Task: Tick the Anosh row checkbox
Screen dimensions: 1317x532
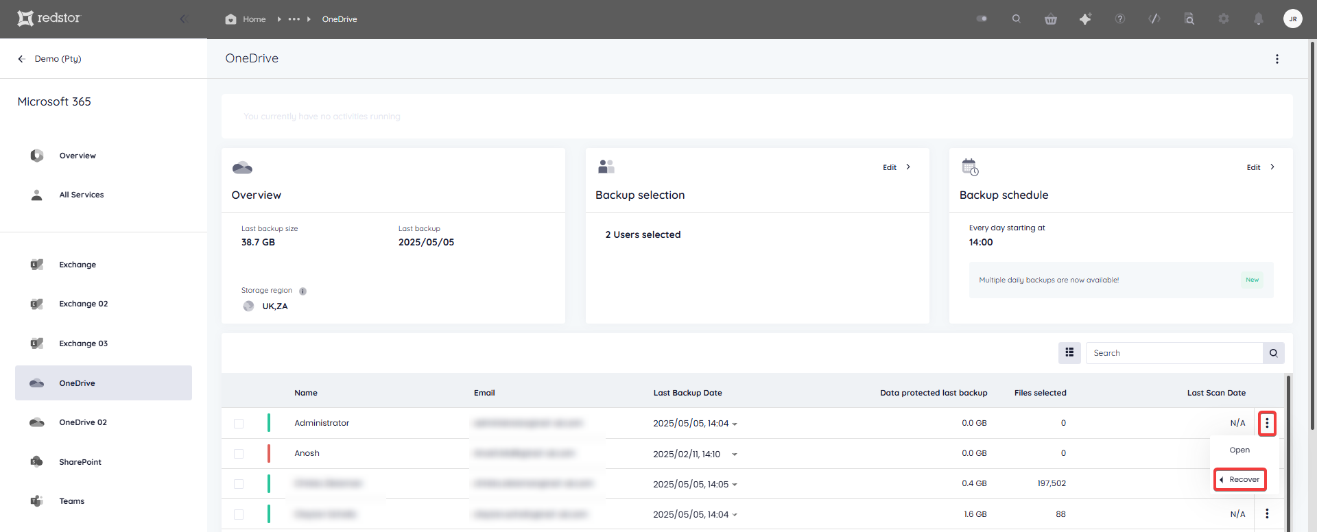Action: point(239,454)
